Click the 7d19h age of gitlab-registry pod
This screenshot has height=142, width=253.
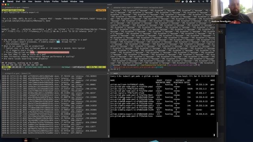point(190,89)
